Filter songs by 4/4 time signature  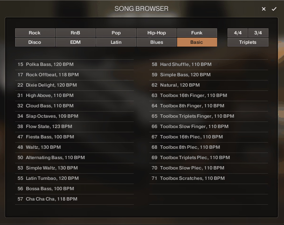coord(238,33)
